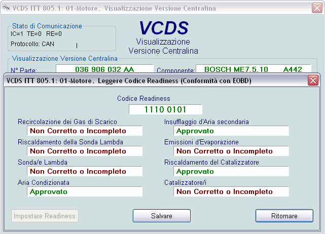The width and height of the screenshot is (325, 234).
Task: Click the Codice Readiness label
Action: [143, 98]
